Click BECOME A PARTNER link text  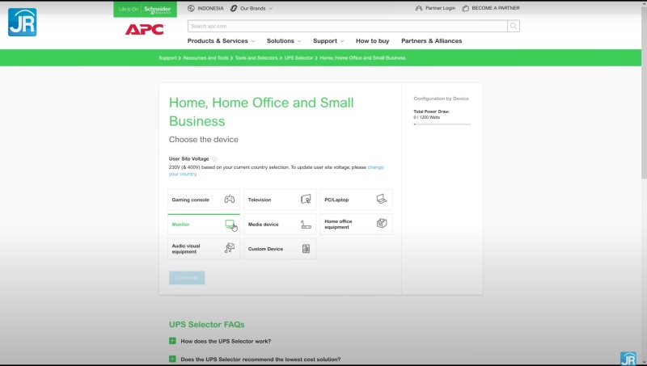[496, 8]
